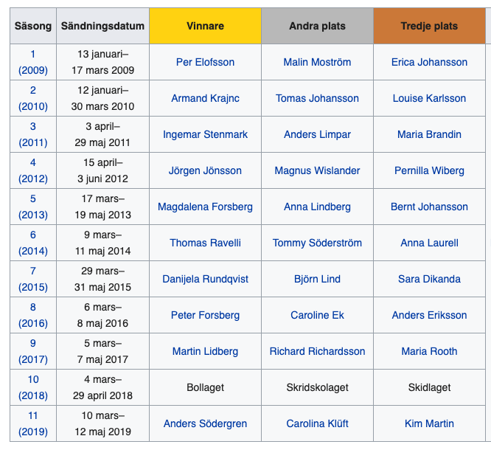Open Erica Johansson article link
491x450 pixels.
coord(429,62)
